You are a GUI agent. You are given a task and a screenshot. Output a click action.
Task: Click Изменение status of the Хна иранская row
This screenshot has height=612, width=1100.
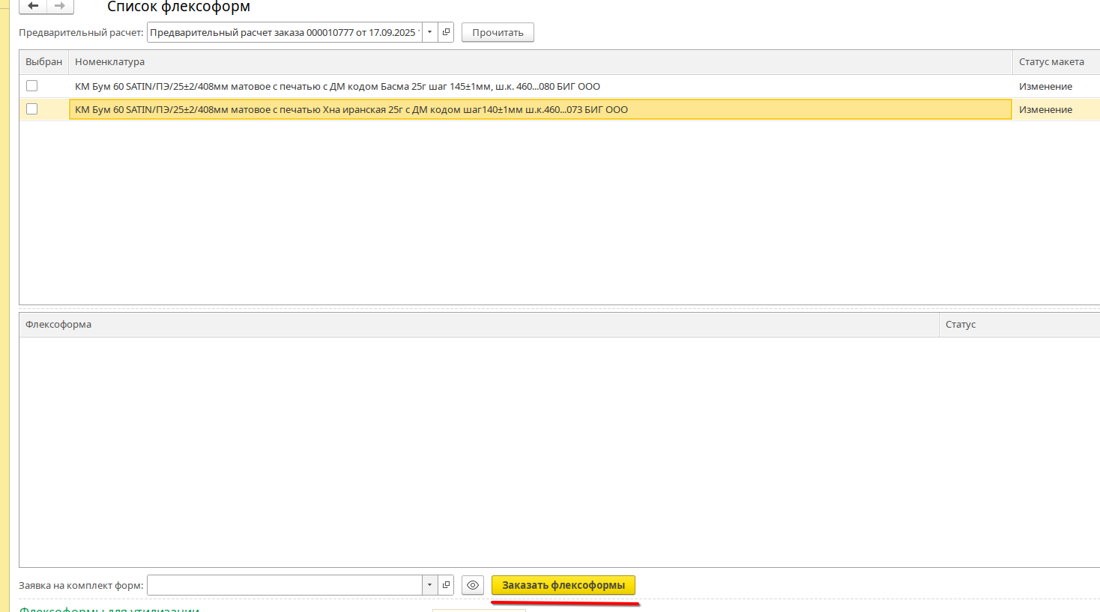click(x=1045, y=109)
